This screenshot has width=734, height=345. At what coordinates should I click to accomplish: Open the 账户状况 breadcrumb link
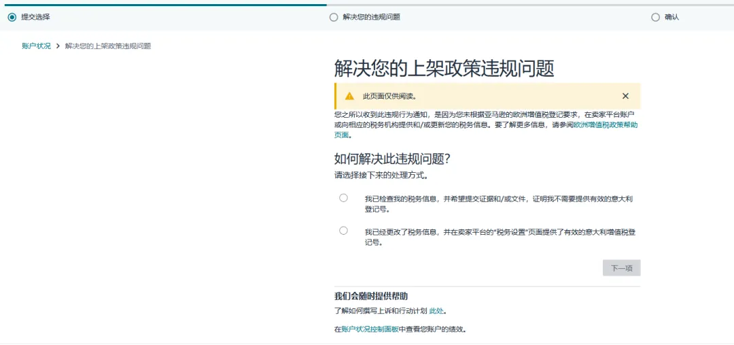pos(37,46)
